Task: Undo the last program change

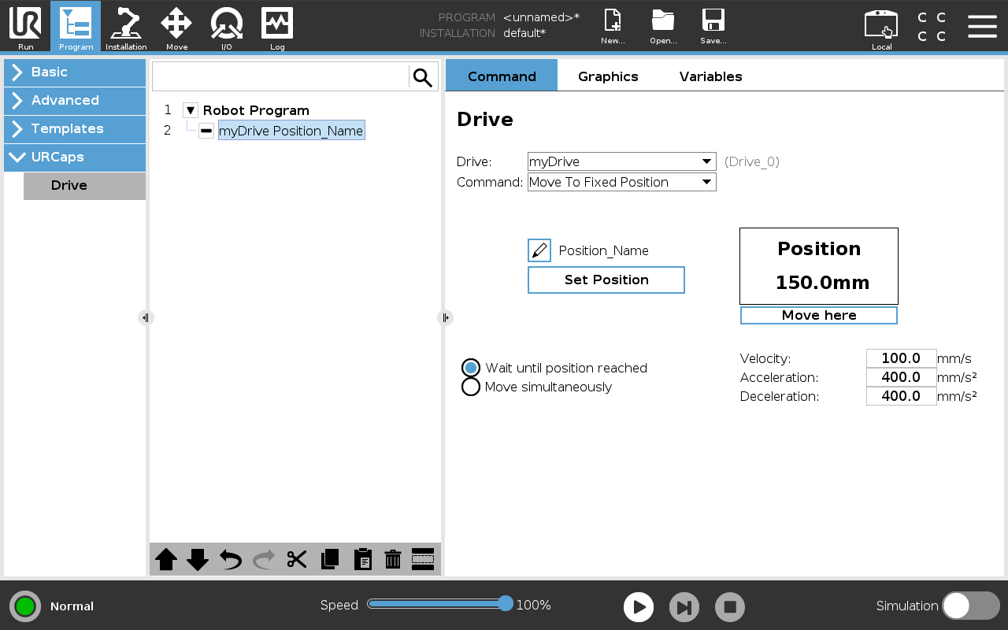Action: coord(231,559)
